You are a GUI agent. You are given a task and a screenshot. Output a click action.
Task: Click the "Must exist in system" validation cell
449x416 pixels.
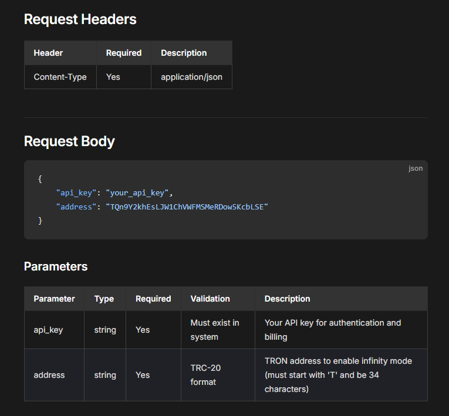tap(214, 330)
